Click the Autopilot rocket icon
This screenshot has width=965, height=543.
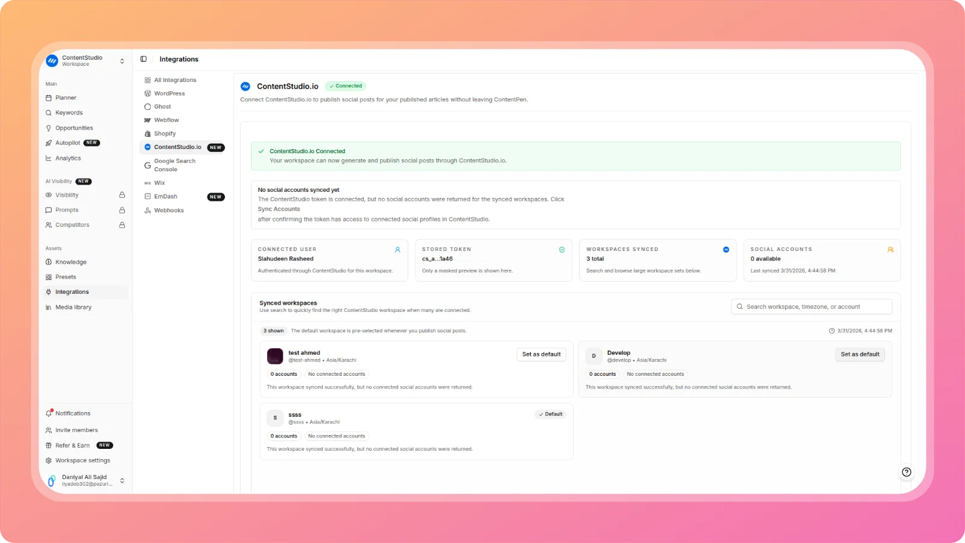coord(49,143)
